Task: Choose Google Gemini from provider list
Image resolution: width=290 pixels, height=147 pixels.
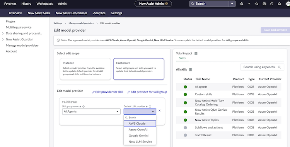Action: (x=140, y=135)
